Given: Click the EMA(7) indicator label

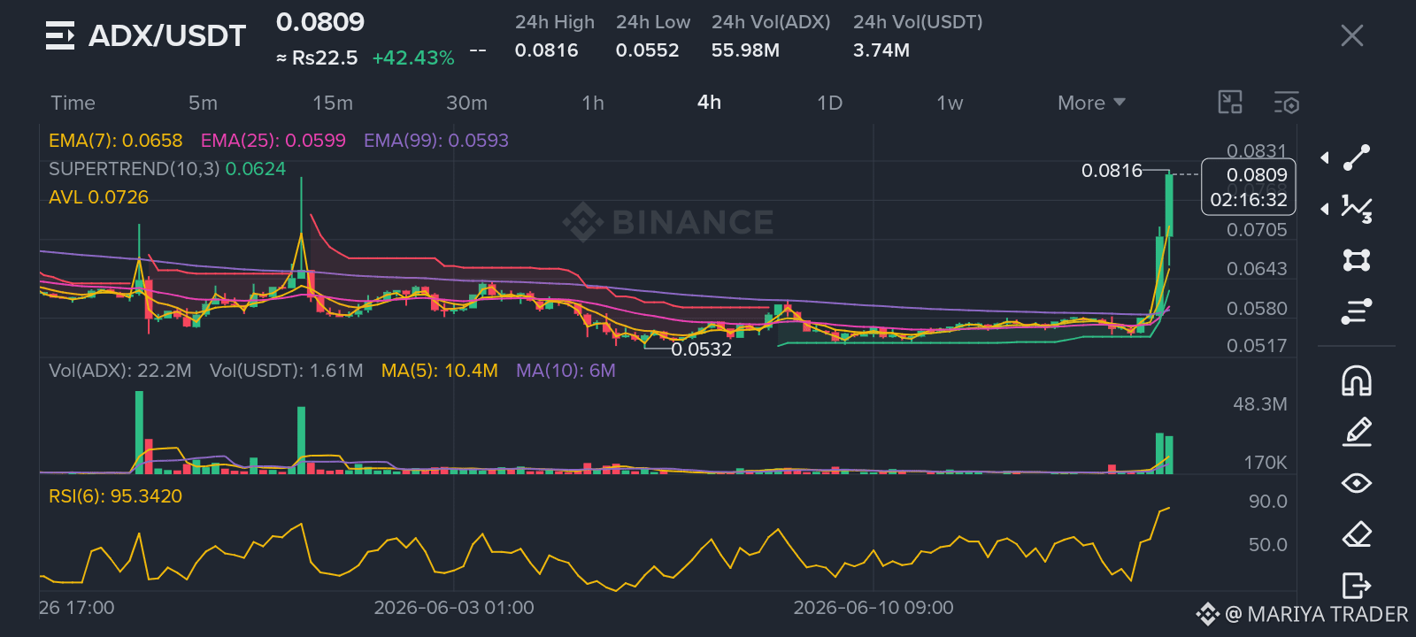Looking at the screenshot, I should [115, 141].
